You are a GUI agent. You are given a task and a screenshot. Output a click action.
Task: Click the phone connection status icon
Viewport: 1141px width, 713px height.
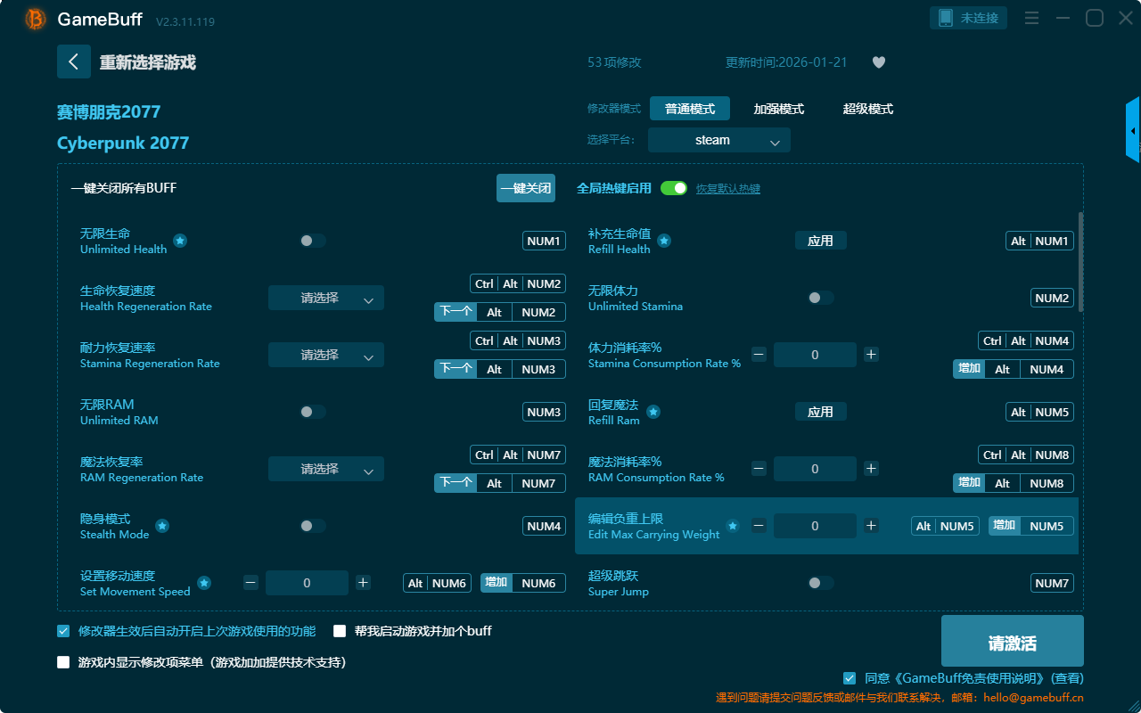coord(946,18)
